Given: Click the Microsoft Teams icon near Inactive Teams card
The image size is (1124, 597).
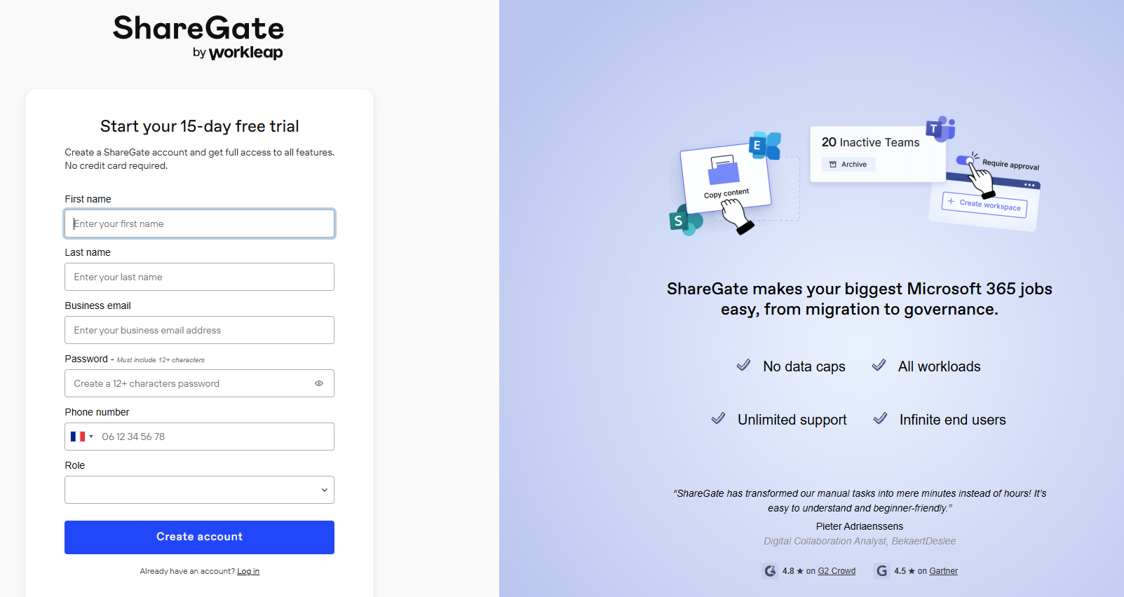Looking at the screenshot, I should 940,128.
